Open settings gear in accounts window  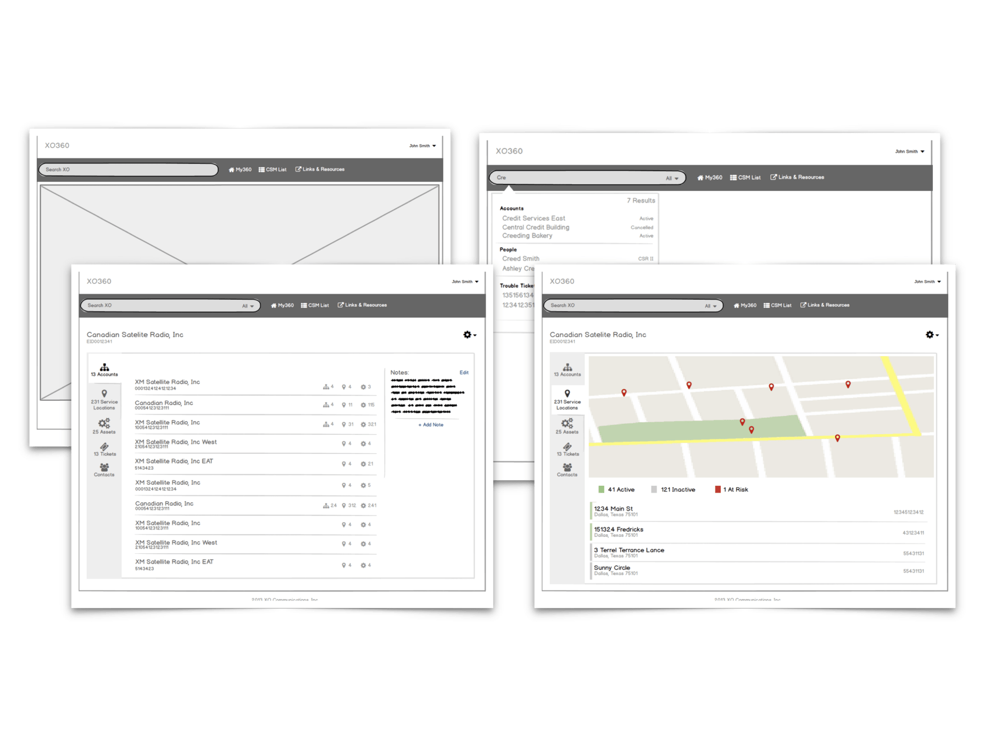coord(469,334)
